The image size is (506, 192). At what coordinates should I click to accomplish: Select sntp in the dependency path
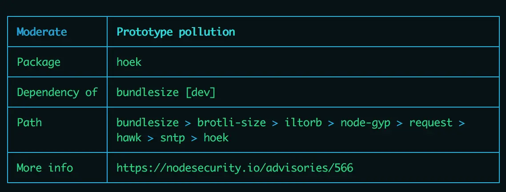tap(173, 138)
